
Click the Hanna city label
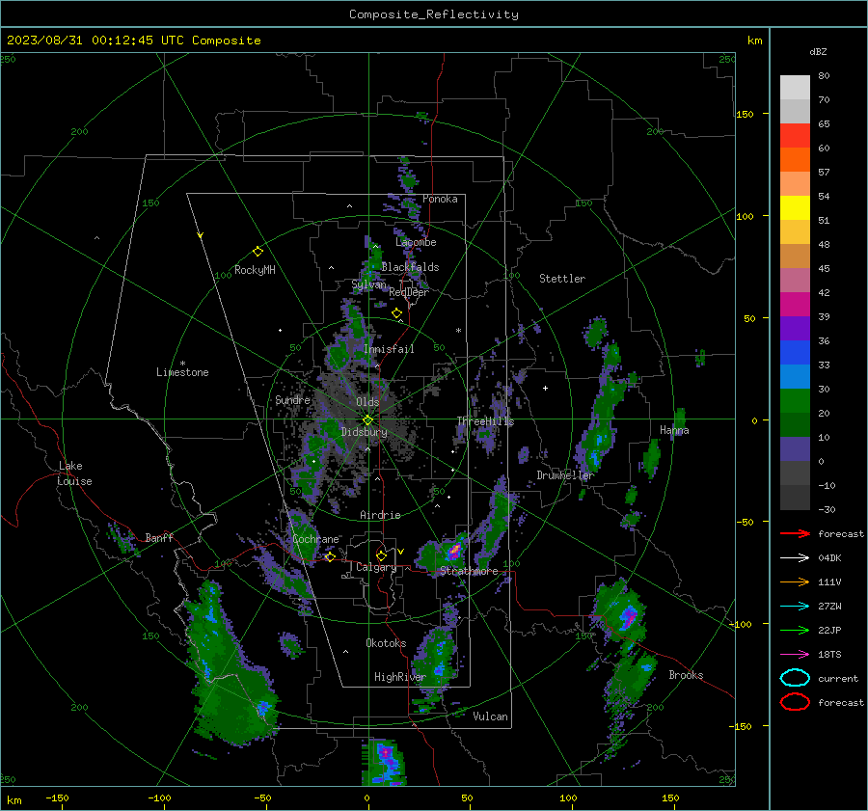(674, 430)
